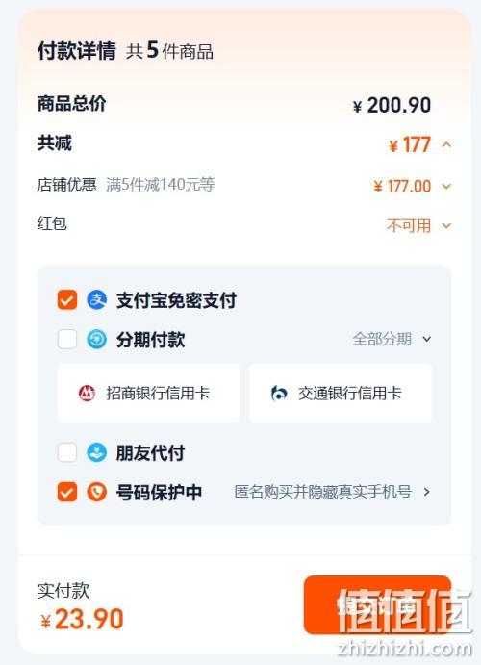Image resolution: width=481 pixels, height=665 pixels.
Task: Click the Alipay password-free payment icon
Action: pyautogui.click(x=96, y=300)
